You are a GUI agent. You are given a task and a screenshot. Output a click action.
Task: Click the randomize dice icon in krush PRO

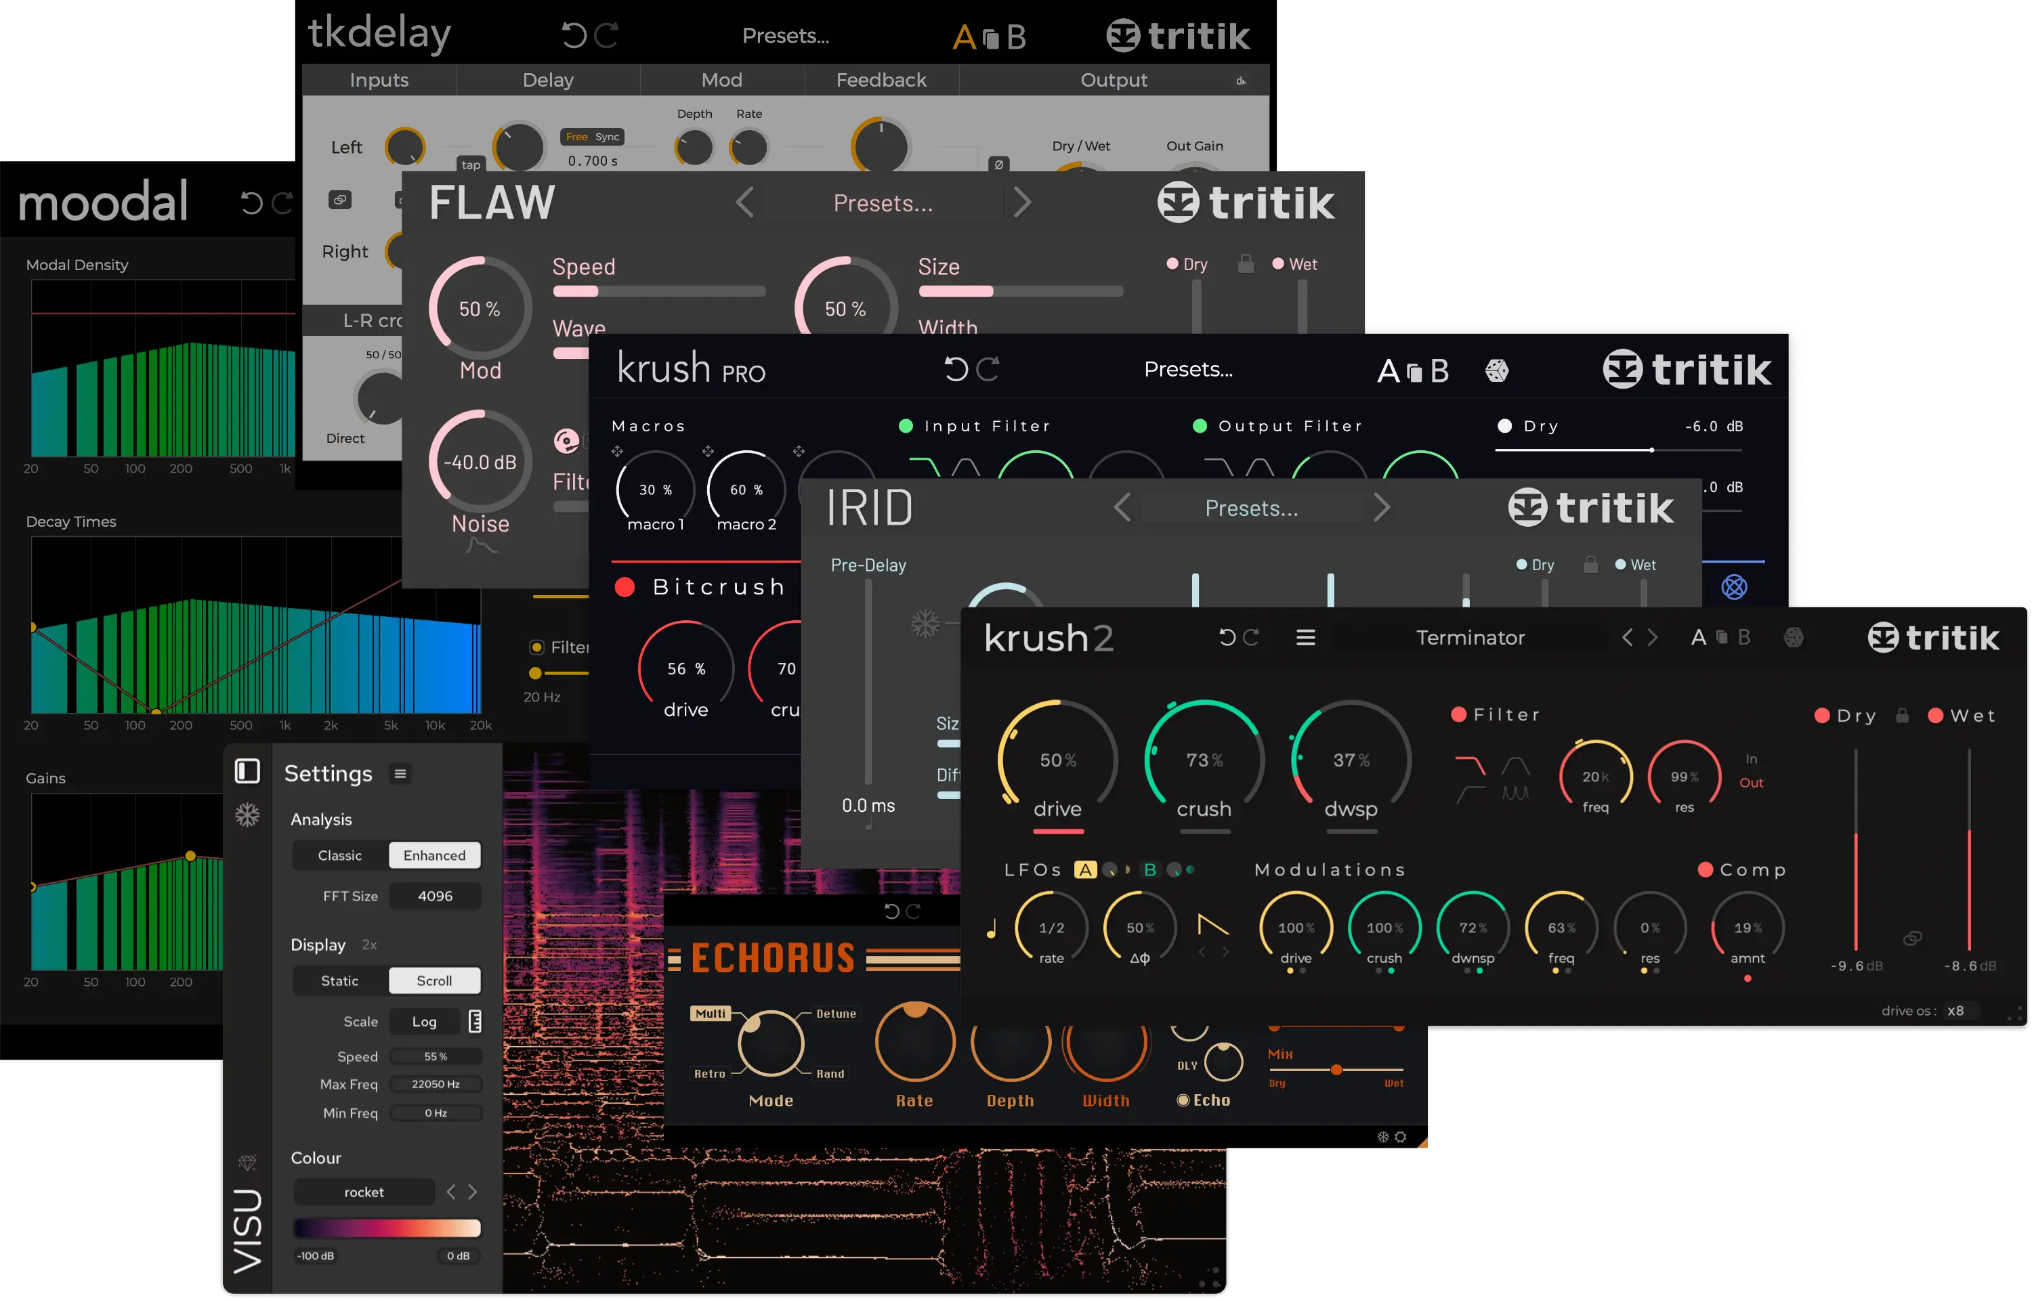click(1496, 370)
